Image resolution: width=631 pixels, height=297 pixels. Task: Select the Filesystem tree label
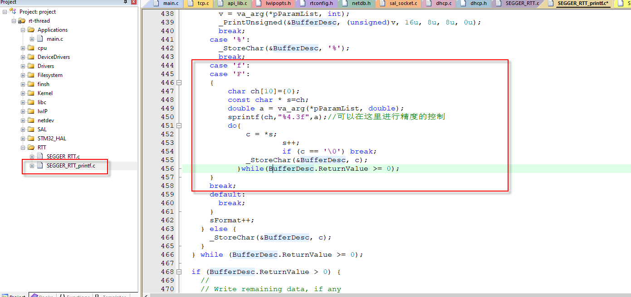click(x=50, y=75)
